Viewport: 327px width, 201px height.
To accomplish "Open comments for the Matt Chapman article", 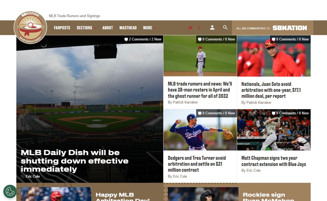I will click(x=290, y=113).
